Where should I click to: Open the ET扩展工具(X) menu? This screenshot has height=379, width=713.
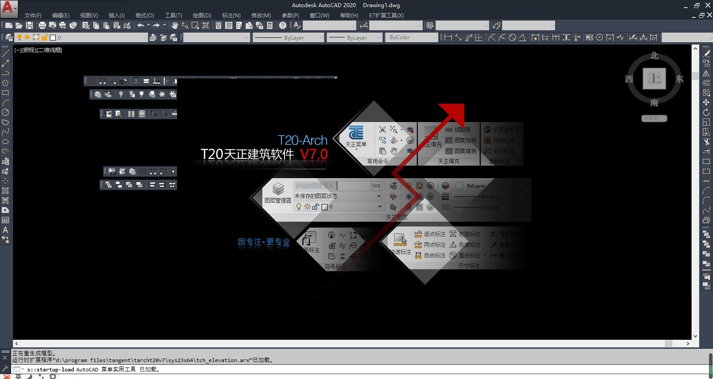click(x=386, y=15)
